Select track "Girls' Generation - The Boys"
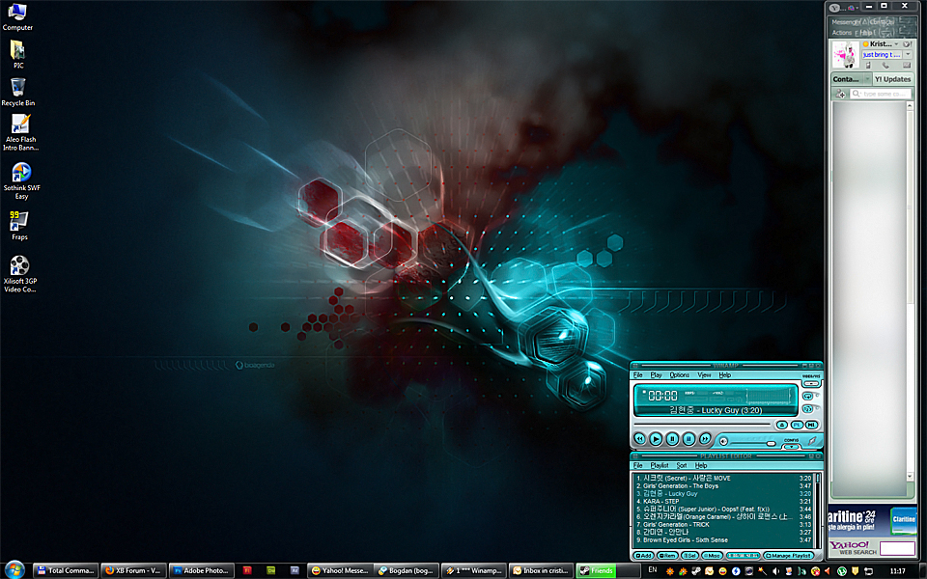The height and width of the screenshot is (579, 927). (723, 485)
